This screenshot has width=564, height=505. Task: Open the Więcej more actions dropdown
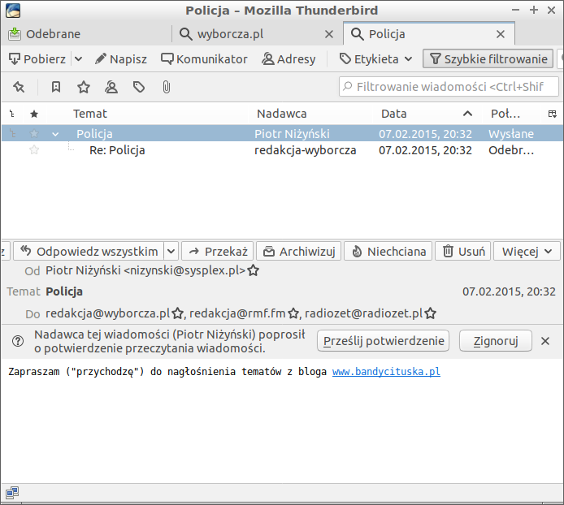coord(527,251)
